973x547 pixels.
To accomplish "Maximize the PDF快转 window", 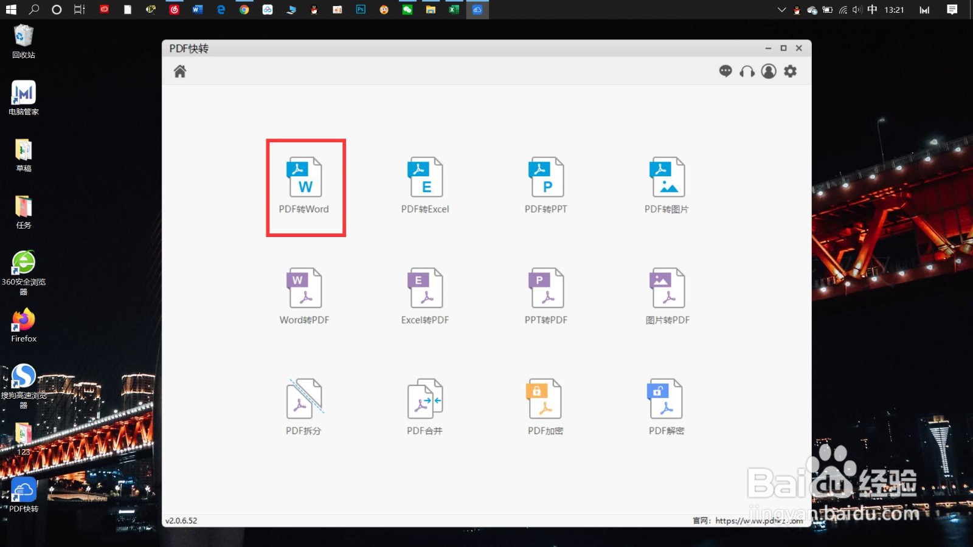I will tap(784, 48).
